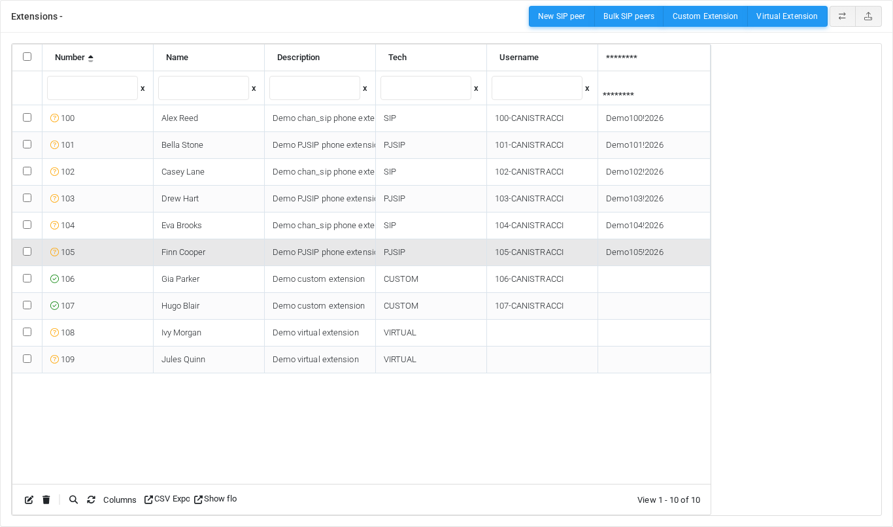Toggle the select-all checkbox in header
893x527 pixels.
click(27, 57)
